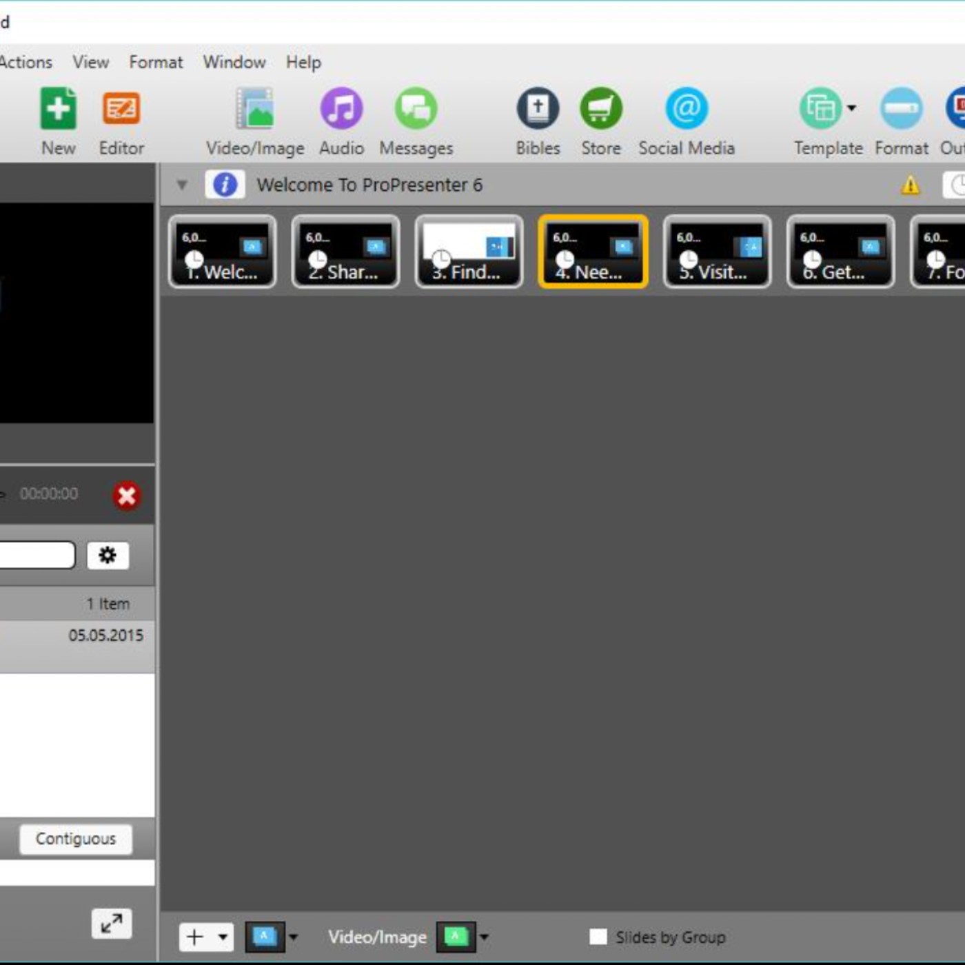Viewport: 965px width, 965px height.
Task: Select slide 7 thumbnail
Action: (x=938, y=252)
